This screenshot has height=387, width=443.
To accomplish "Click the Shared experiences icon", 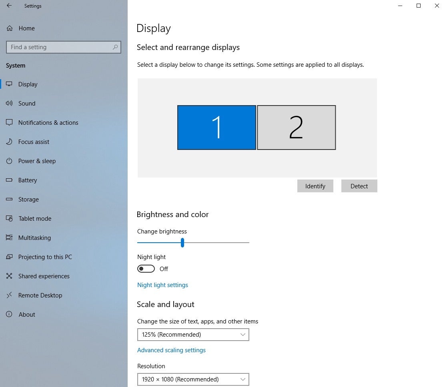I will coord(9,276).
